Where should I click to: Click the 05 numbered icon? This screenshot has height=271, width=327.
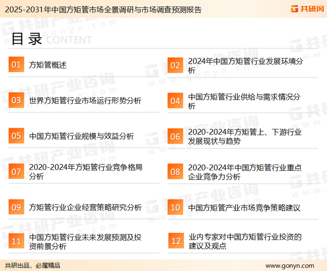16,136
